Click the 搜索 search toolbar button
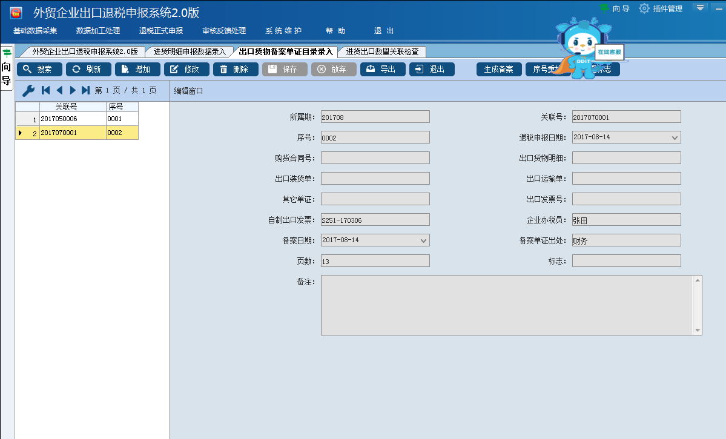The image size is (726, 439). coord(39,69)
